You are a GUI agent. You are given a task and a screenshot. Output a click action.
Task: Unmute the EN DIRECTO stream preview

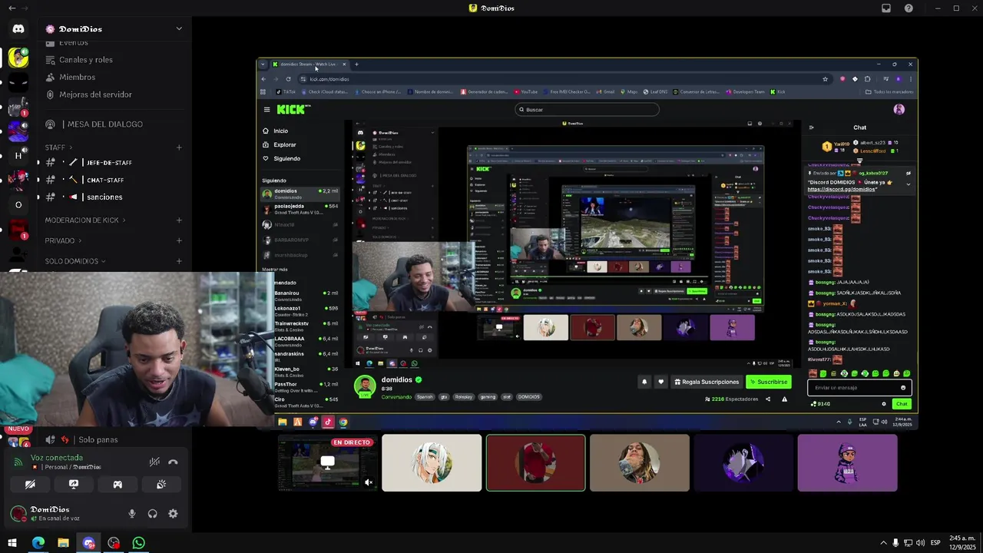pyautogui.click(x=369, y=483)
